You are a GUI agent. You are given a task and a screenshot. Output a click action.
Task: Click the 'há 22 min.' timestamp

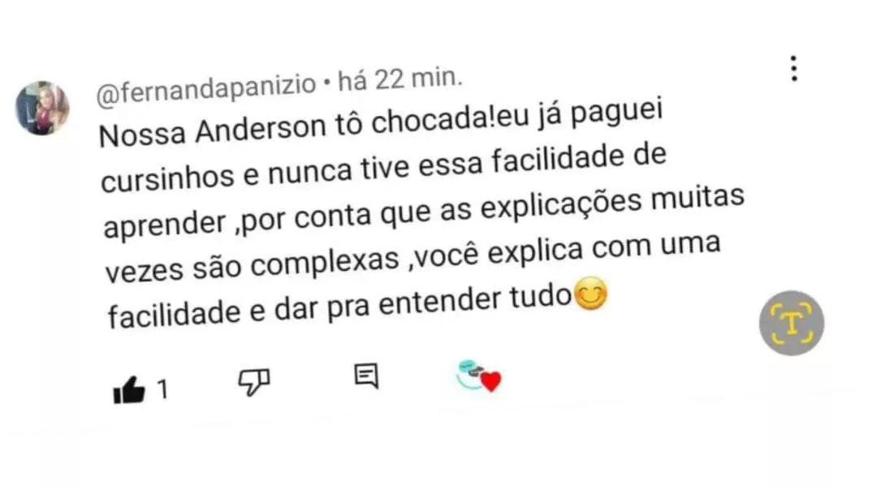(x=400, y=80)
